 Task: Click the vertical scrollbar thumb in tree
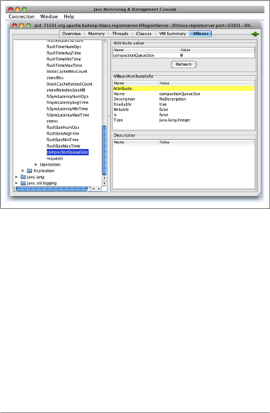[104, 150]
